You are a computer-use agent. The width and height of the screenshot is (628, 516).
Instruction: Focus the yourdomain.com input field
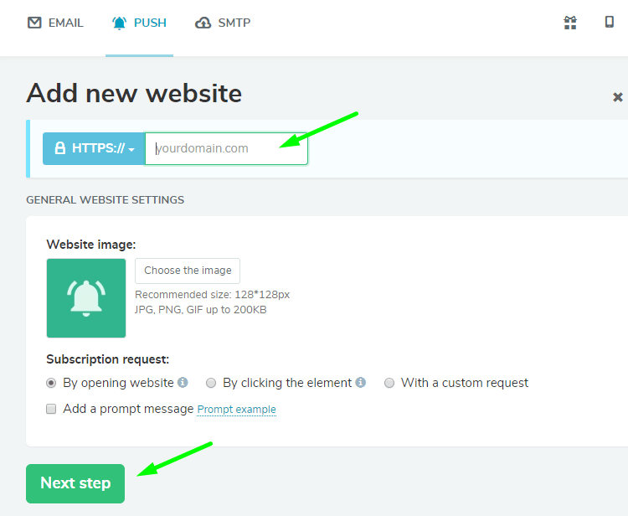226,148
